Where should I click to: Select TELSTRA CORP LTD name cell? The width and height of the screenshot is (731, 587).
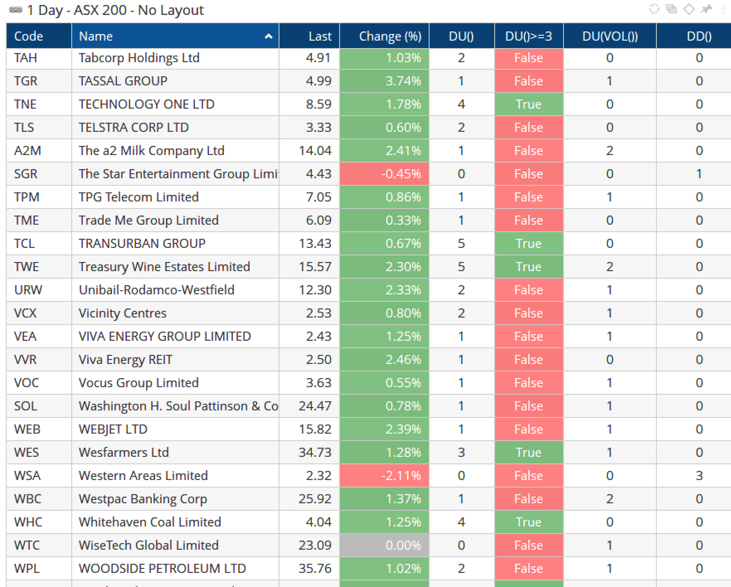[175, 127]
